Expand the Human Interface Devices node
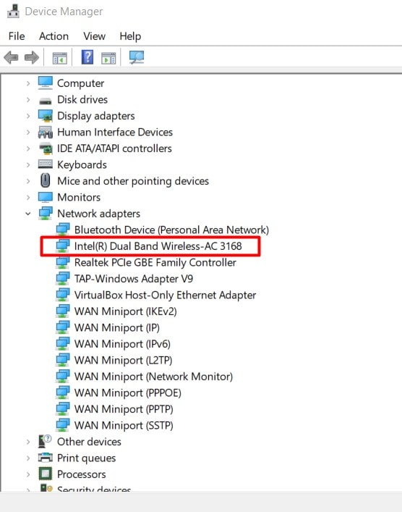This screenshot has width=402, height=512. coord(28,133)
